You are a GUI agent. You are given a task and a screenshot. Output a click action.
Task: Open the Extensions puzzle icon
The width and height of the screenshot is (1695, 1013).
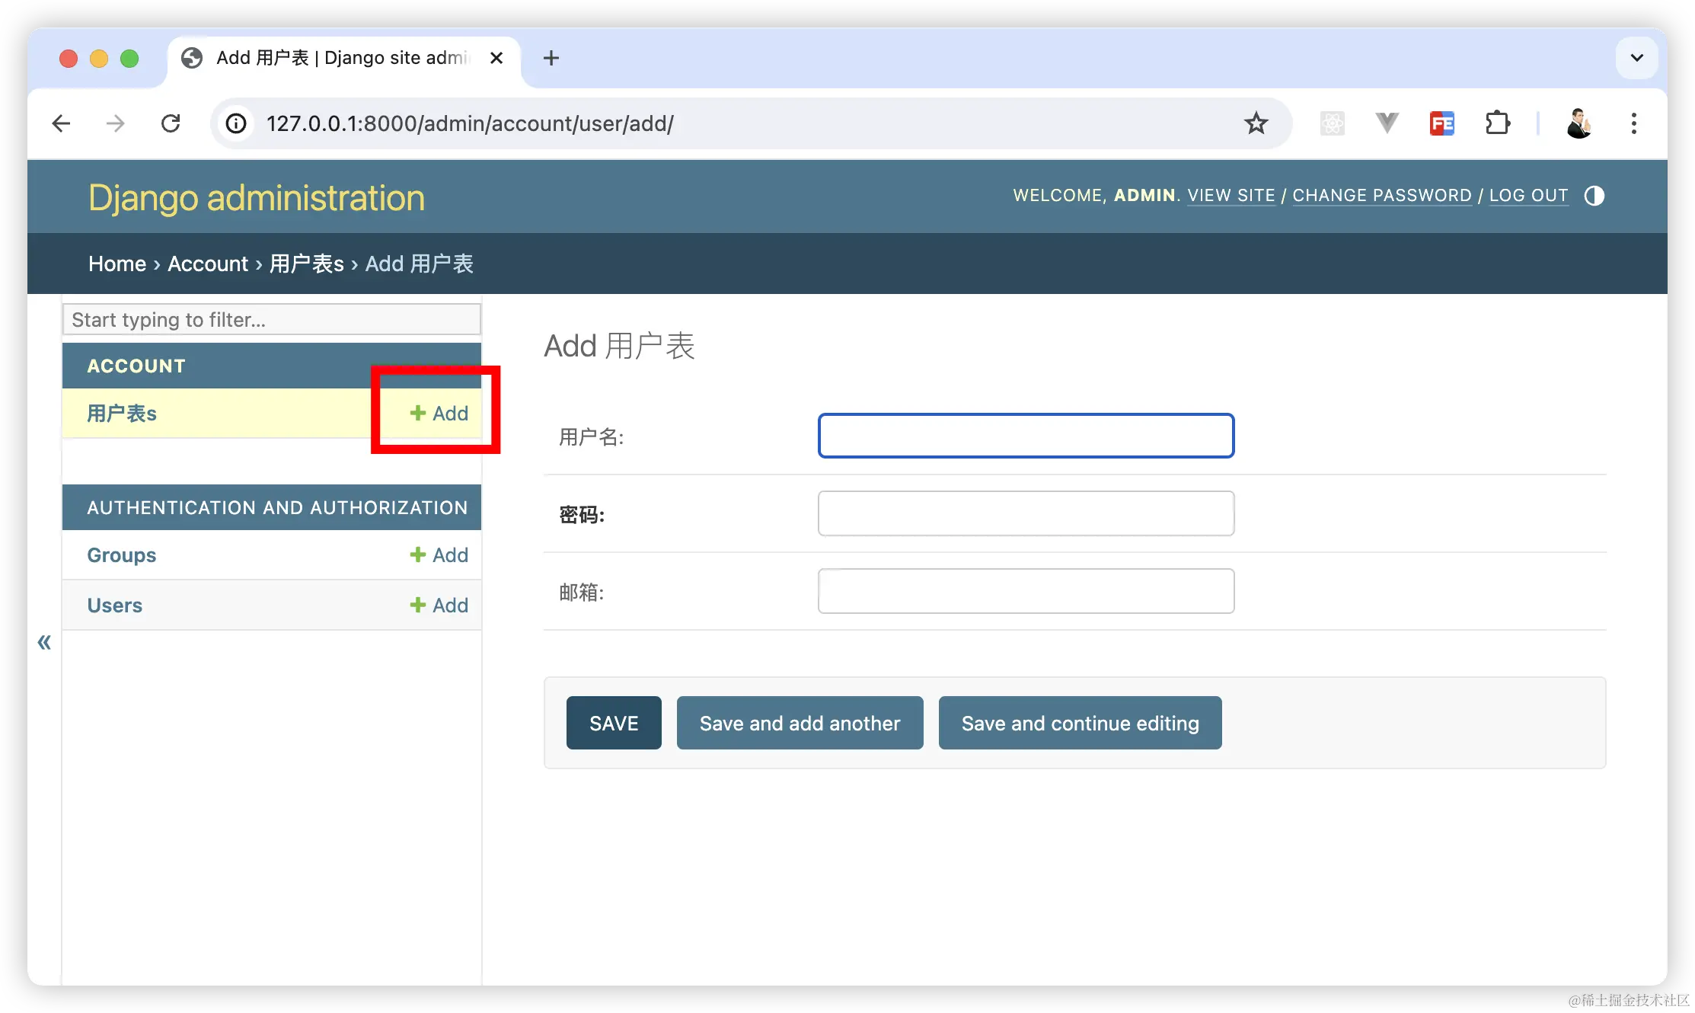[x=1497, y=123]
